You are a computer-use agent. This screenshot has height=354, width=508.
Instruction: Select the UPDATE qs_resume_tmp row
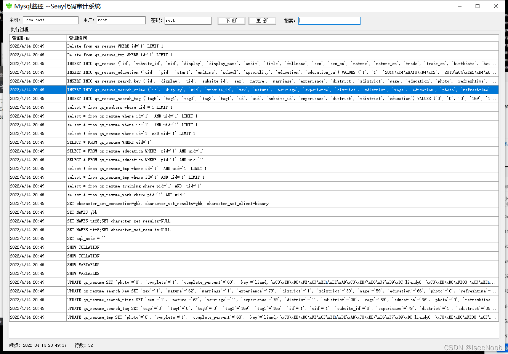pyautogui.click(x=254, y=317)
